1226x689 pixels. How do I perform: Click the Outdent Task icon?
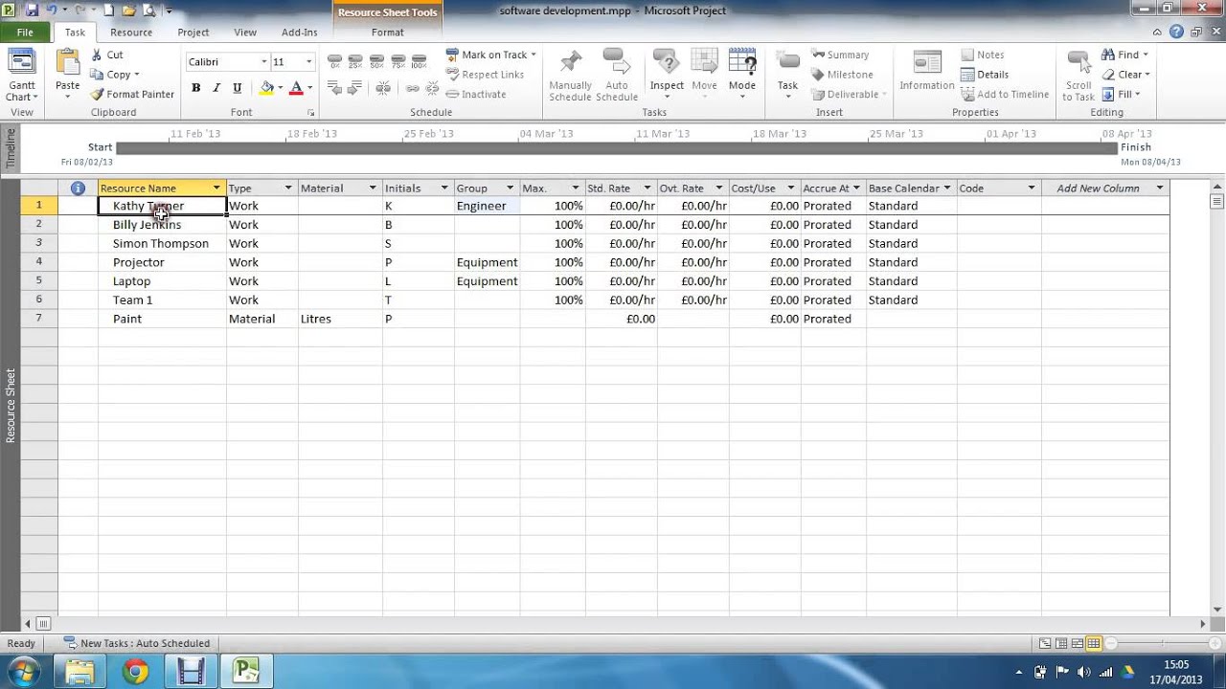click(x=334, y=88)
